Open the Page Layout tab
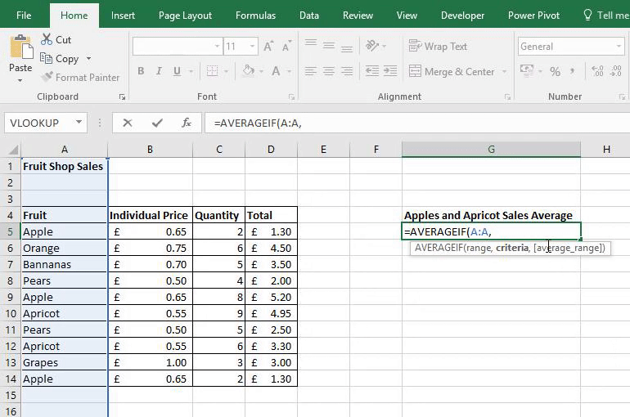The height and width of the screenshot is (417, 630). point(185,15)
